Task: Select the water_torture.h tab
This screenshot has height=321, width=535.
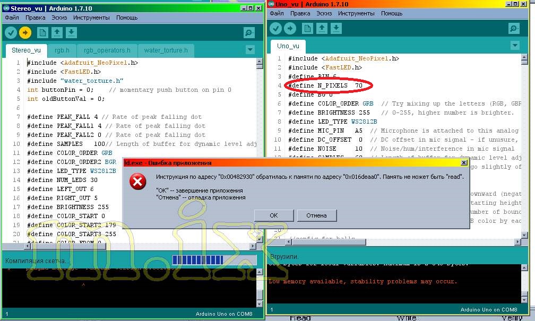Action: pos(166,51)
